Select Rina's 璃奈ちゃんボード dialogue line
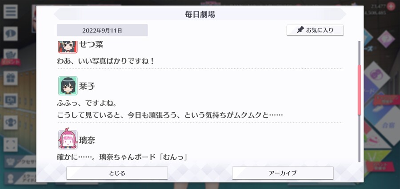 pyautogui.click(x=123, y=157)
